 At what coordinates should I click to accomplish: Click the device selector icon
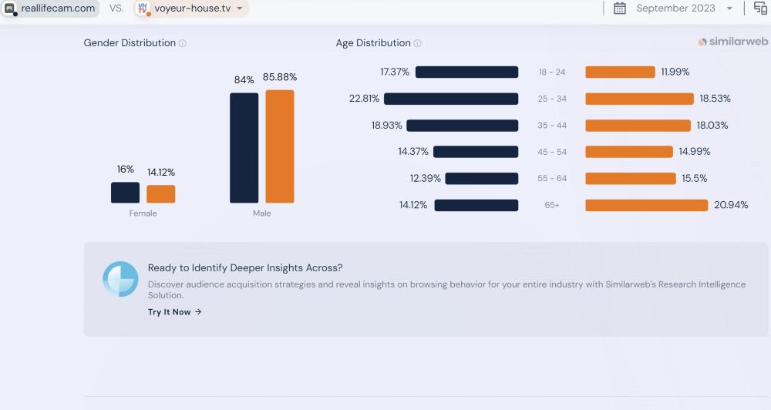[x=760, y=8]
